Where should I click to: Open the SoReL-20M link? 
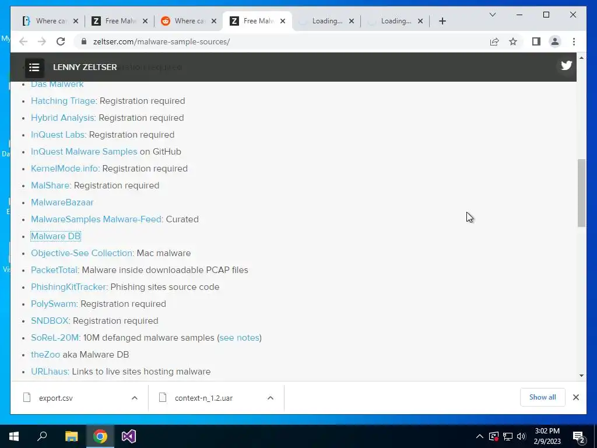(x=55, y=338)
